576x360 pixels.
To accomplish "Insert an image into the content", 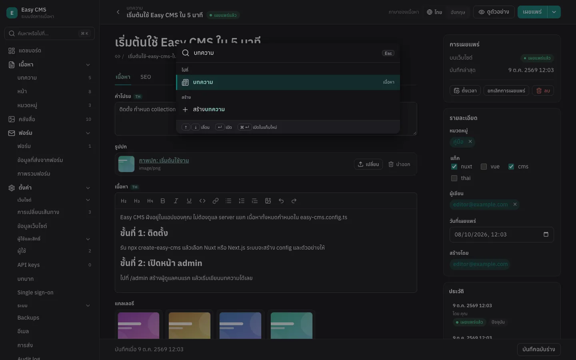I will click(x=268, y=201).
